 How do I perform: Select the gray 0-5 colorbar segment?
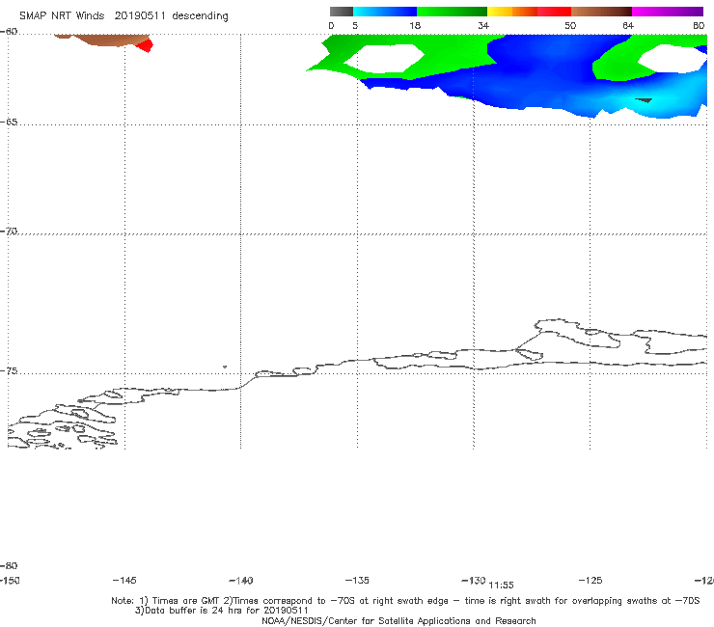coord(342,12)
